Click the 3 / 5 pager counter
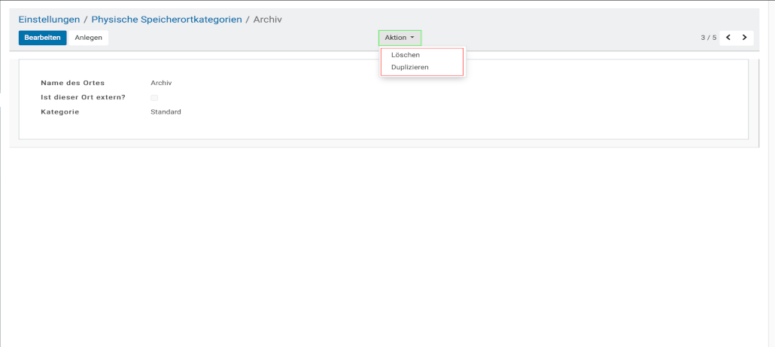The image size is (775, 347). pos(708,38)
